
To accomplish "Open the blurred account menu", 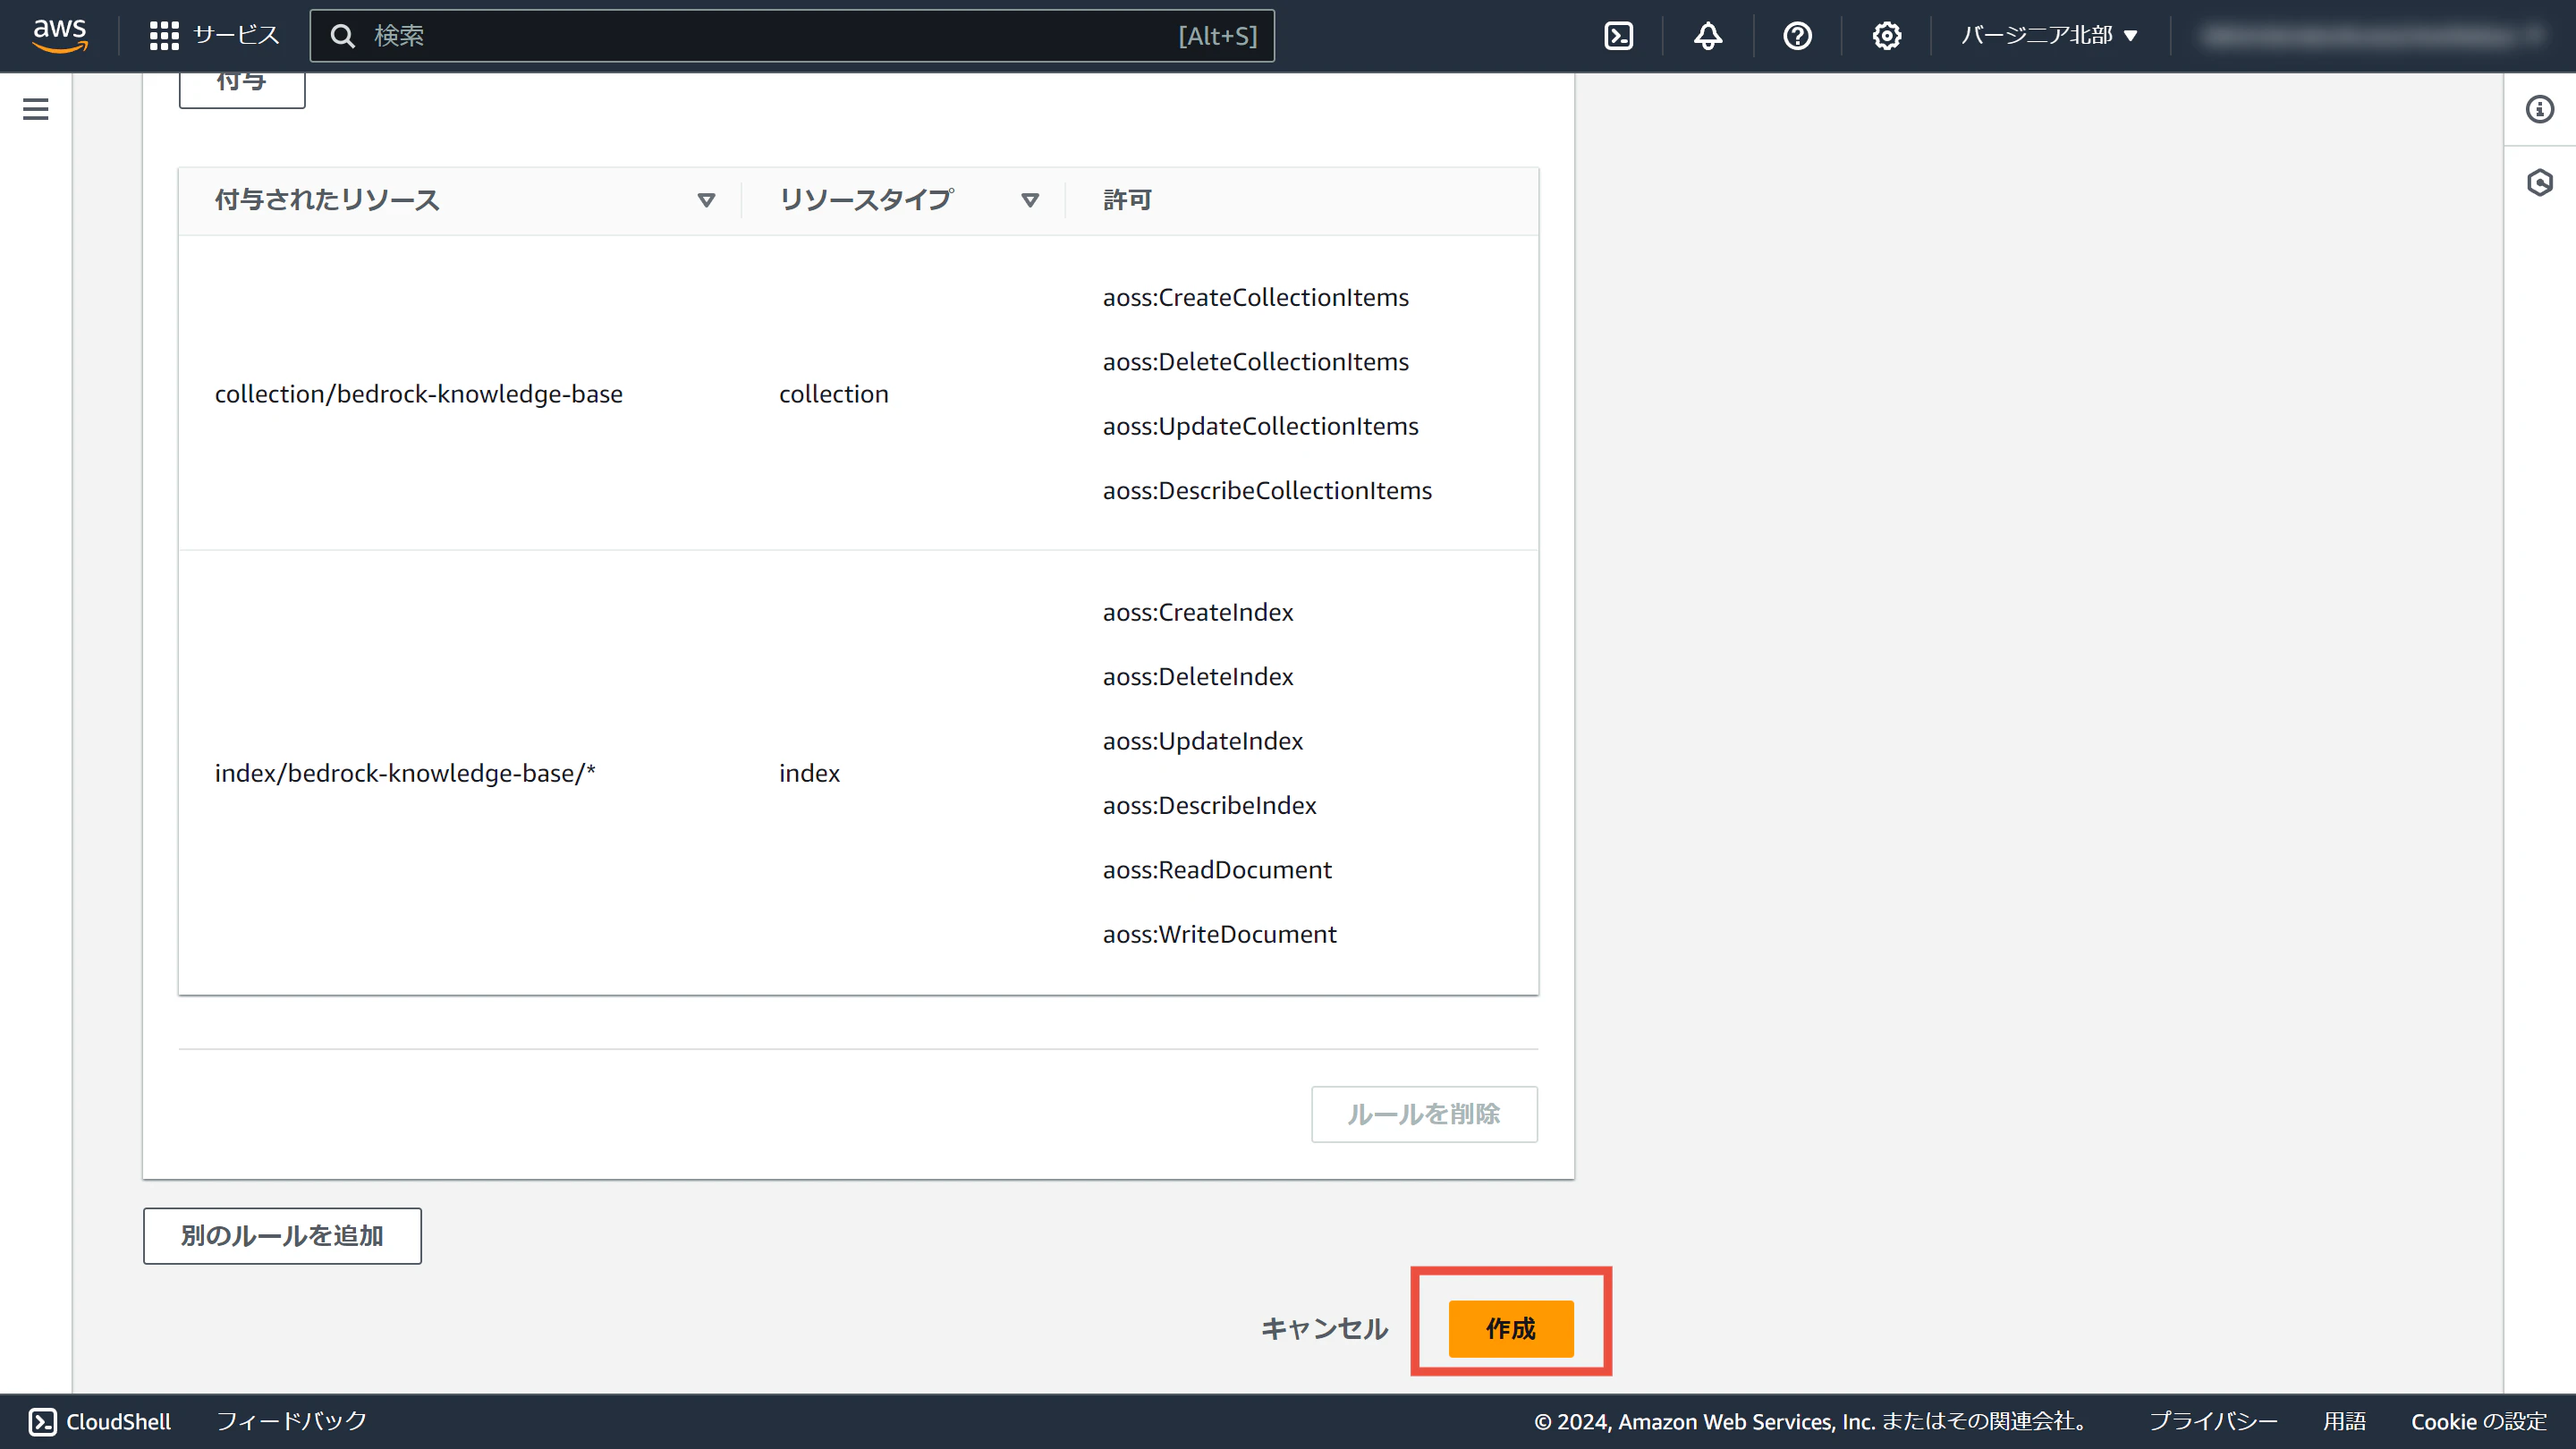I will pyautogui.click(x=2372, y=36).
